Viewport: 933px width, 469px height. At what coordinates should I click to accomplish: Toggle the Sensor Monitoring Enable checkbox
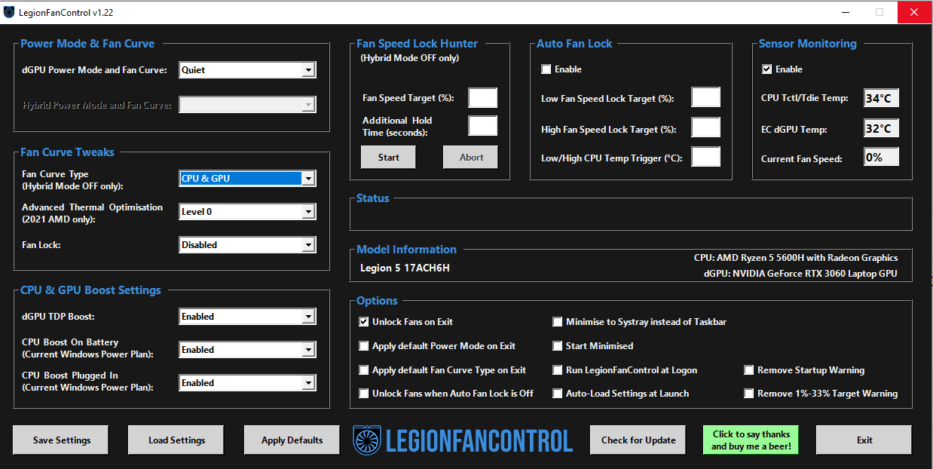pyautogui.click(x=767, y=69)
